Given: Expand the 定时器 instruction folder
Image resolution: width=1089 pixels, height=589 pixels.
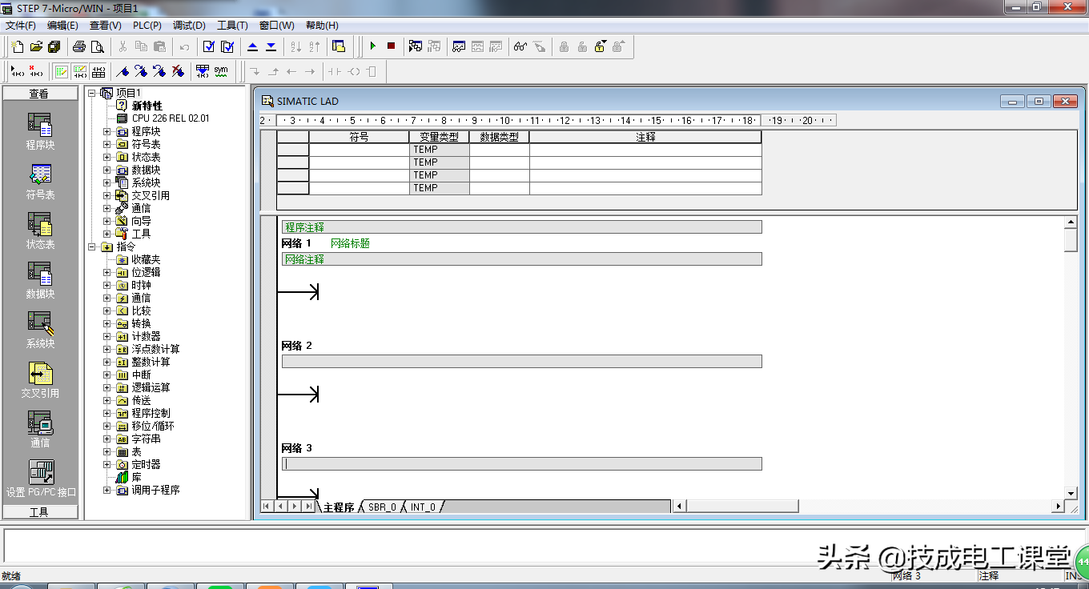Looking at the screenshot, I should pyautogui.click(x=107, y=464).
